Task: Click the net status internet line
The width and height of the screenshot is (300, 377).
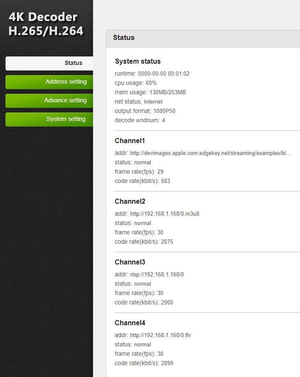Action: click(139, 102)
